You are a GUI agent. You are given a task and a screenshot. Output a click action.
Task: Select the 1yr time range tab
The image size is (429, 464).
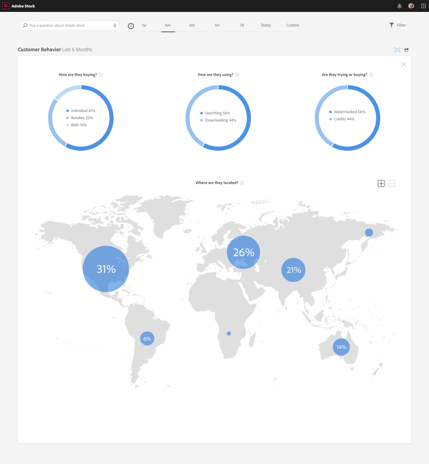click(x=144, y=25)
